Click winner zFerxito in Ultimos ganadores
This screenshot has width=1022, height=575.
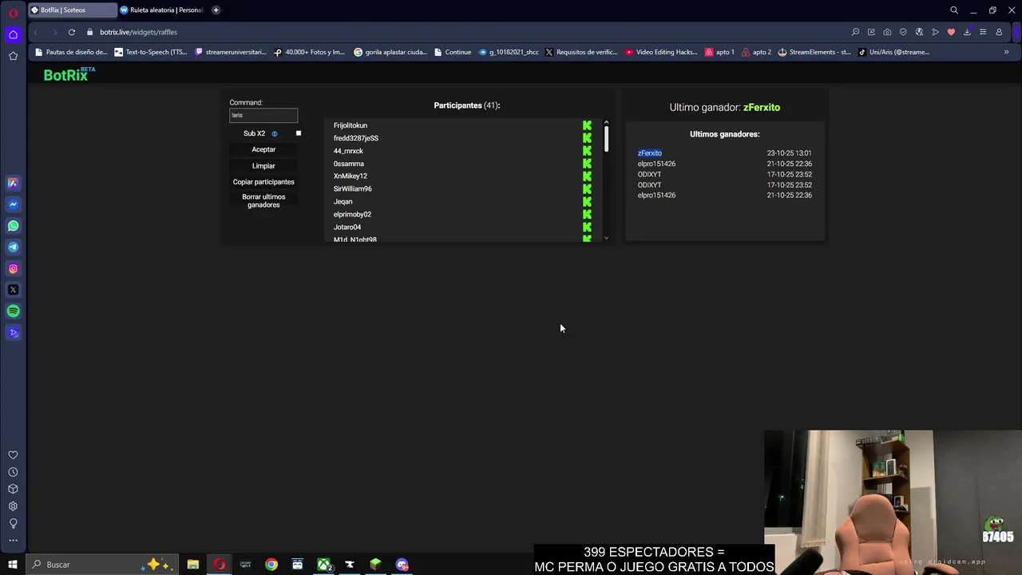tap(649, 153)
